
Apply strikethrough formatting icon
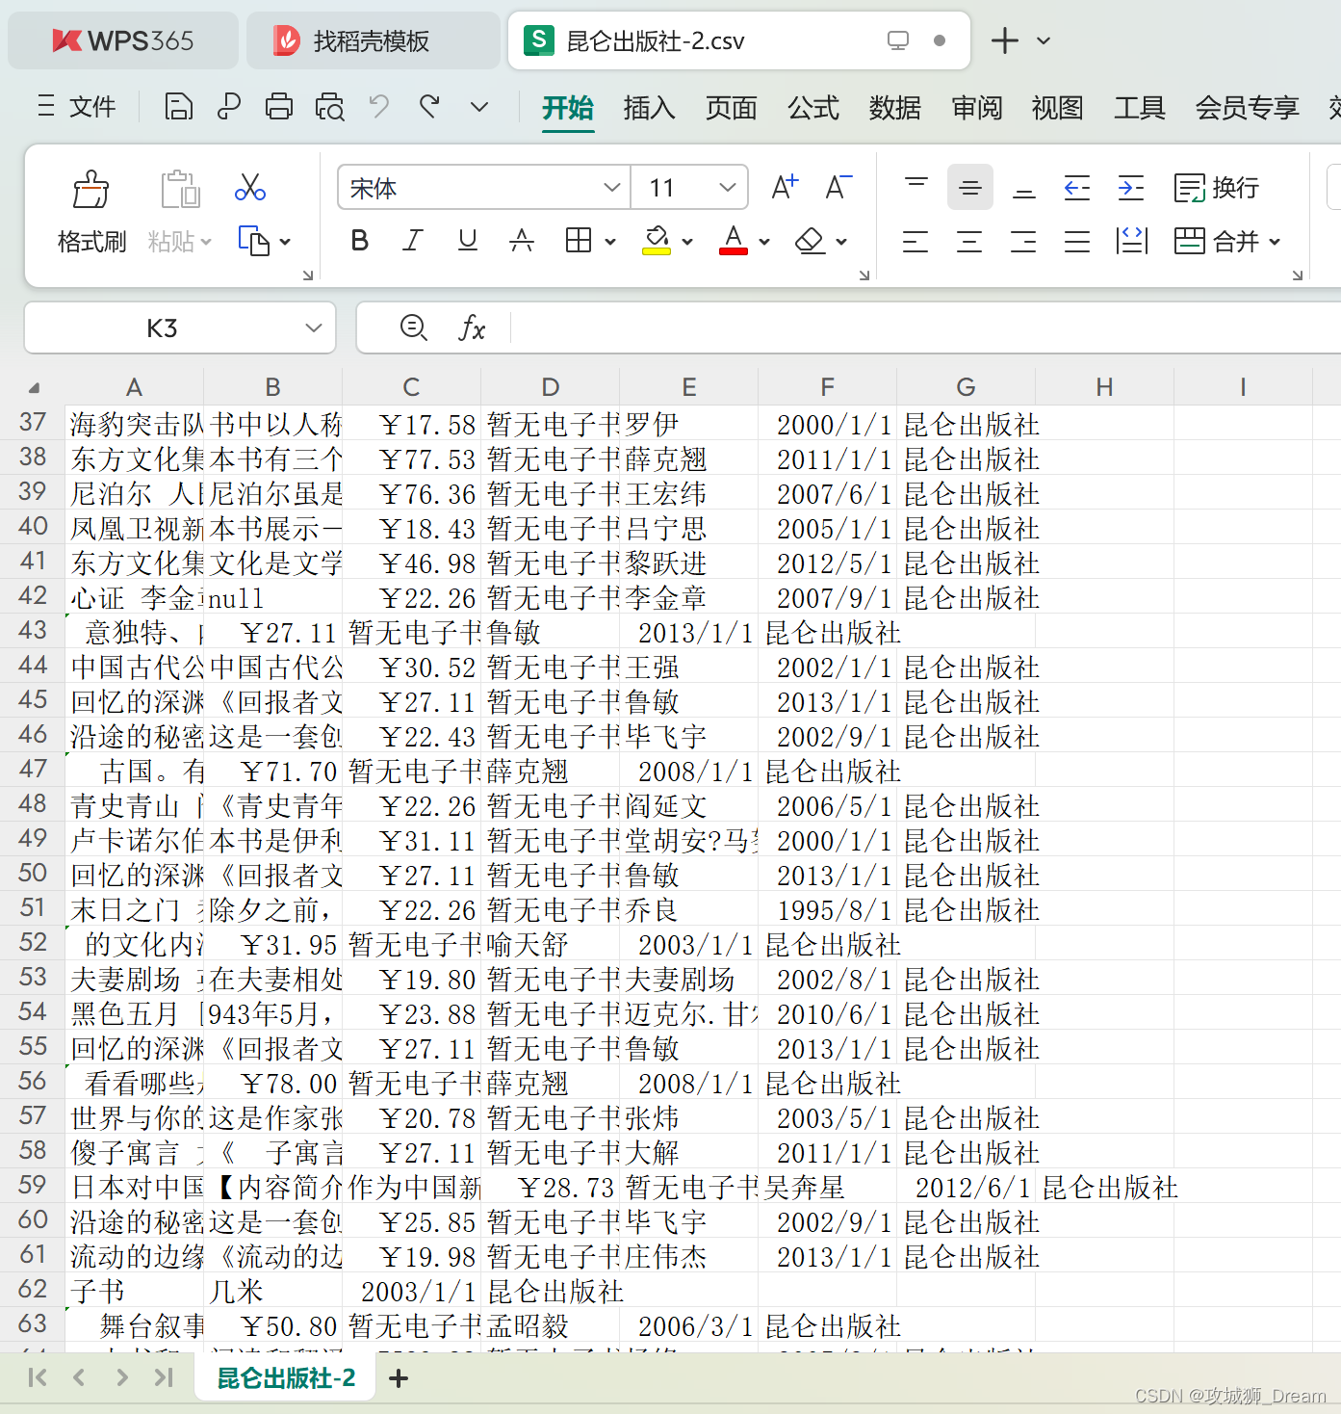(x=522, y=241)
